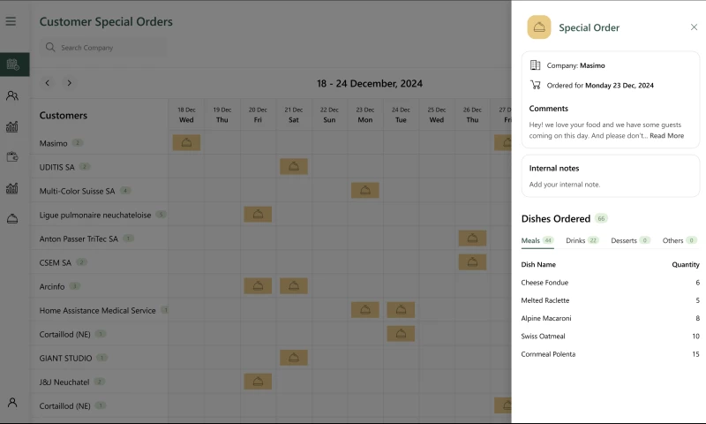The image size is (706, 424).
Task: Click Add your internal note field
Action: (x=565, y=185)
